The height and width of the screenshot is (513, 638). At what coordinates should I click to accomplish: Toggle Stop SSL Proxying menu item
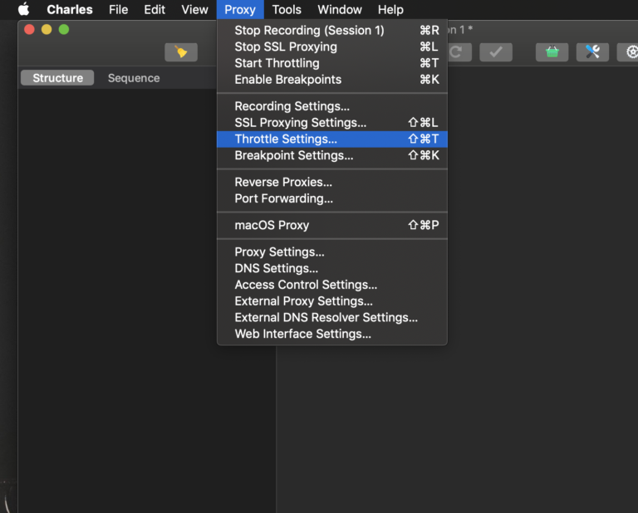[286, 46]
